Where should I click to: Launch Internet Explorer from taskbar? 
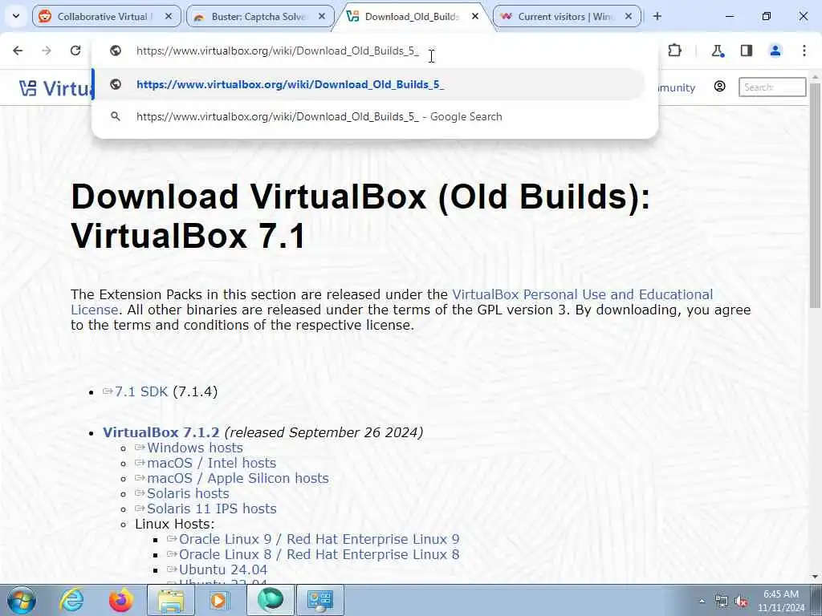coord(71,600)
